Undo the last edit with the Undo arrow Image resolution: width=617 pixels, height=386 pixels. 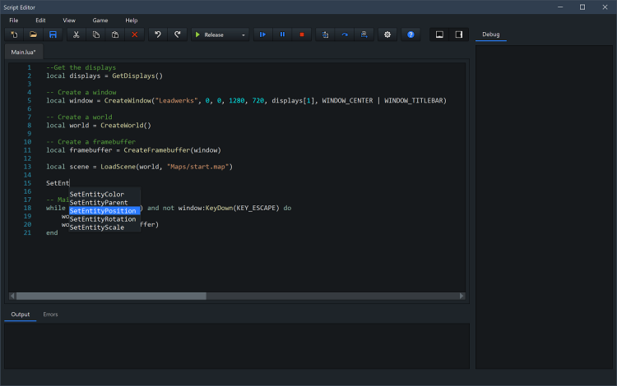pyautogui.click(x=158, y=34)
